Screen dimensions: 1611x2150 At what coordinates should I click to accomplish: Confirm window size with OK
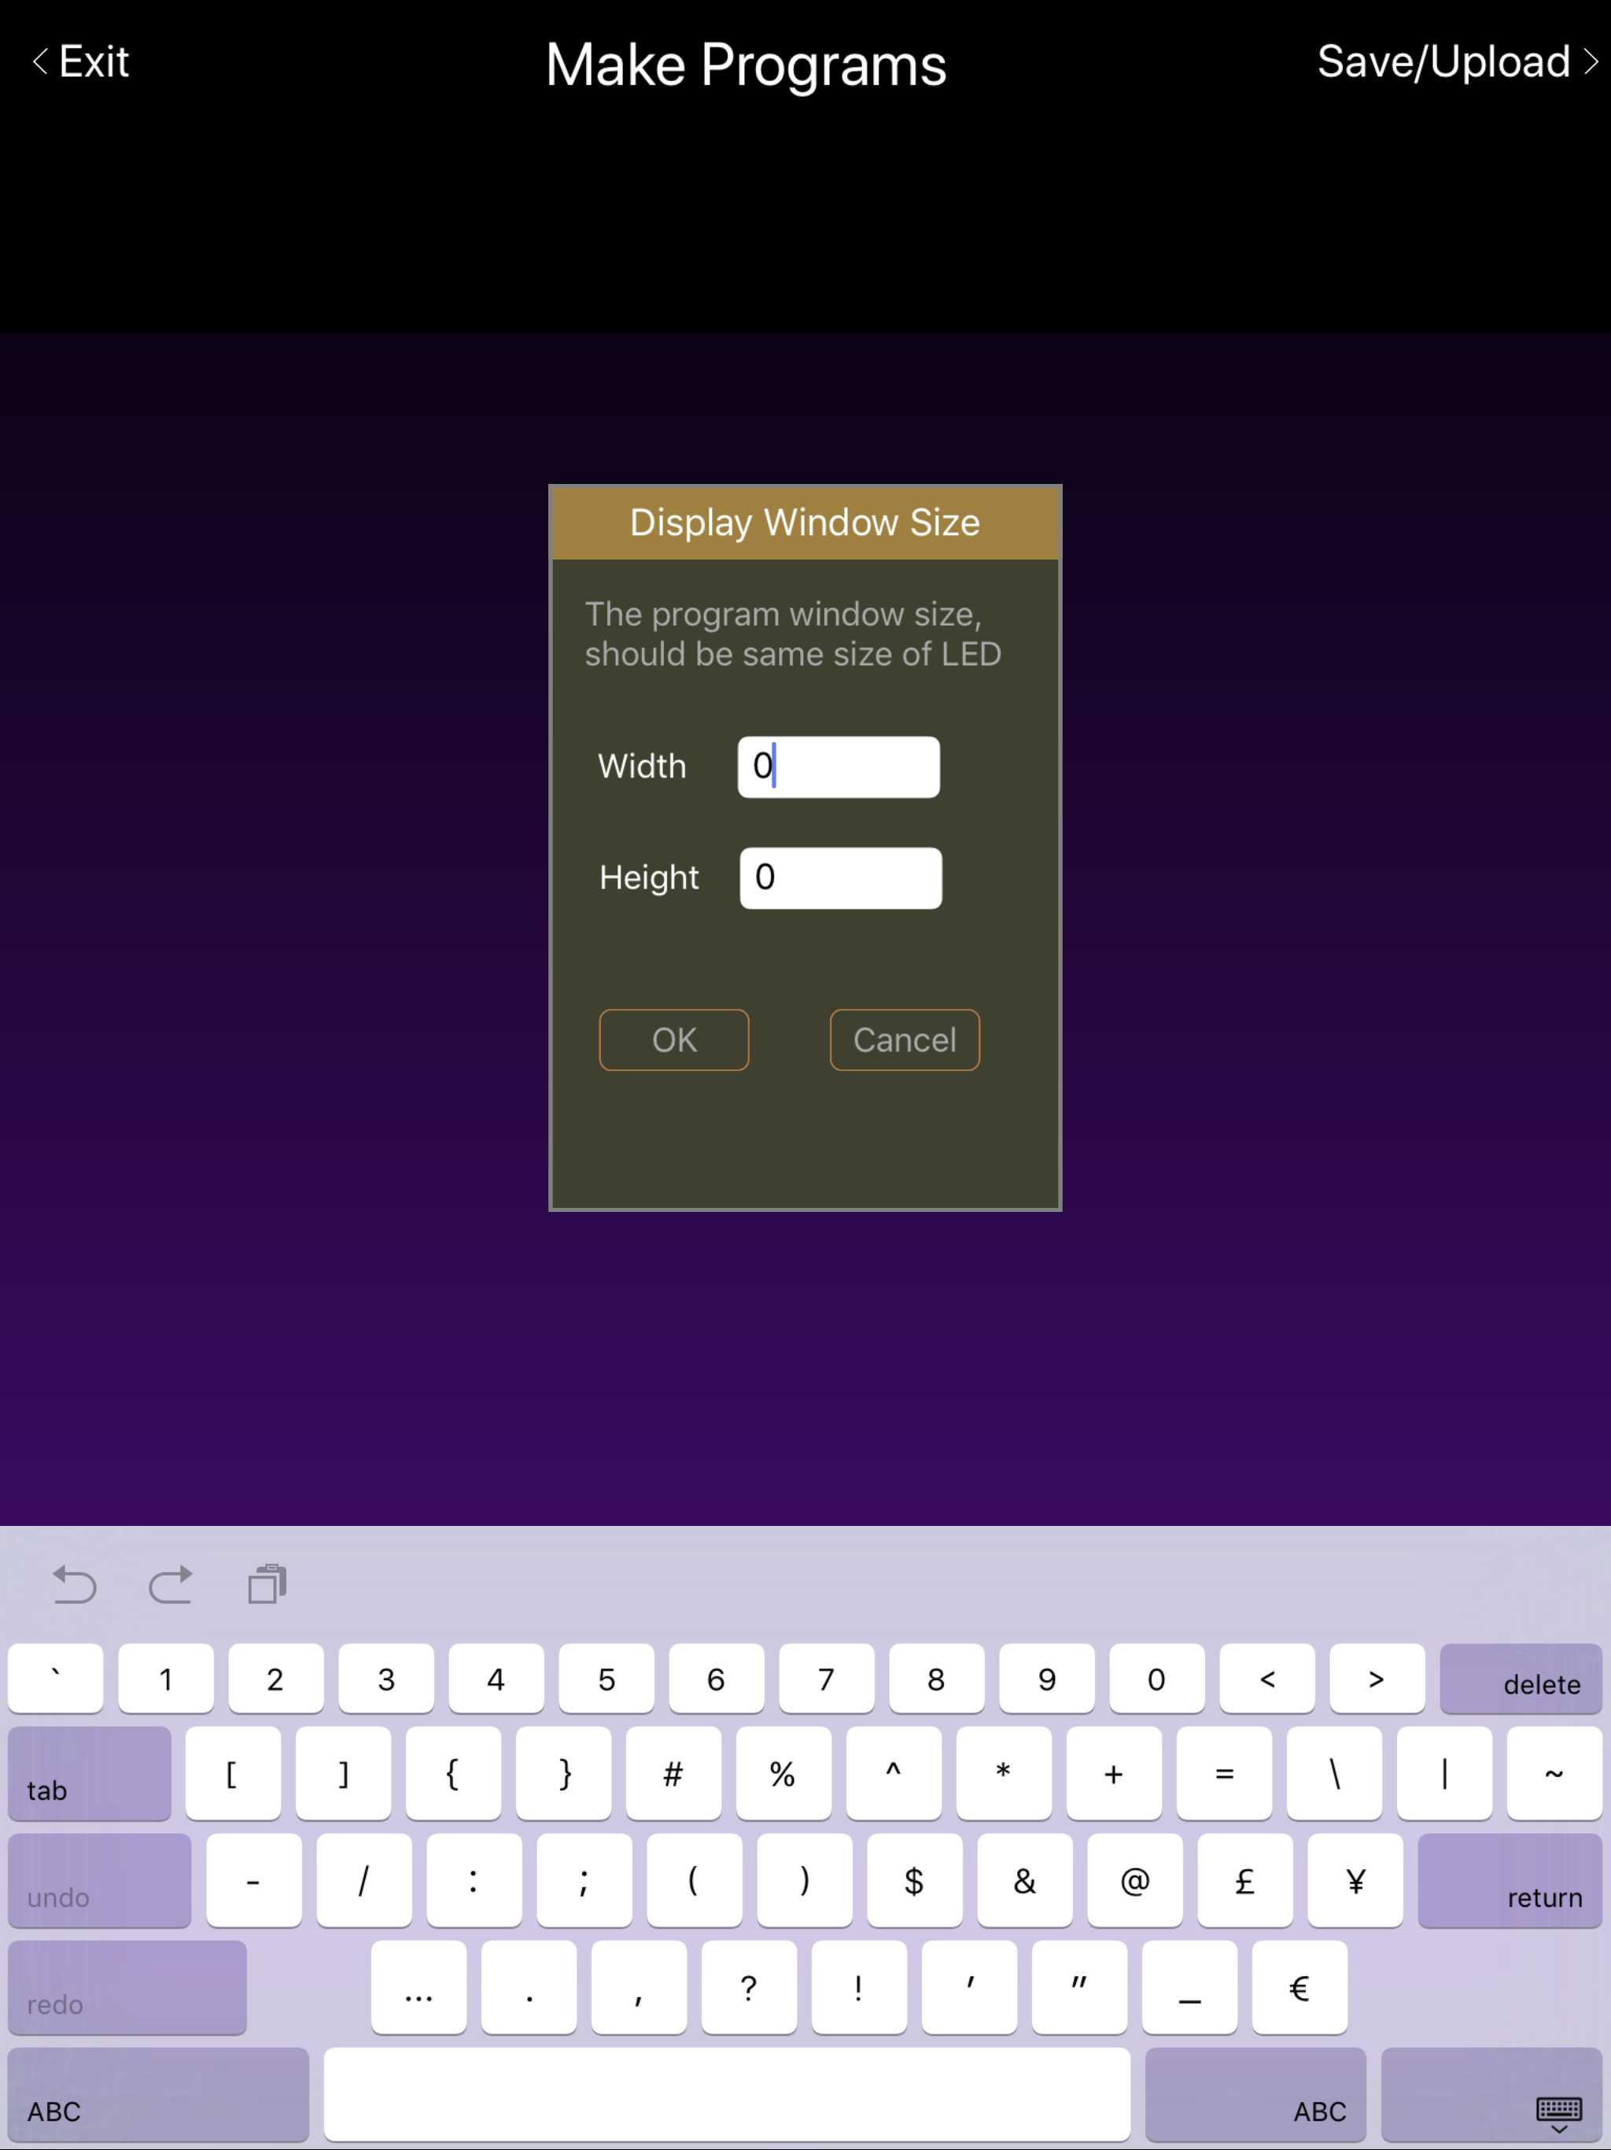[x=674, y=1040]
